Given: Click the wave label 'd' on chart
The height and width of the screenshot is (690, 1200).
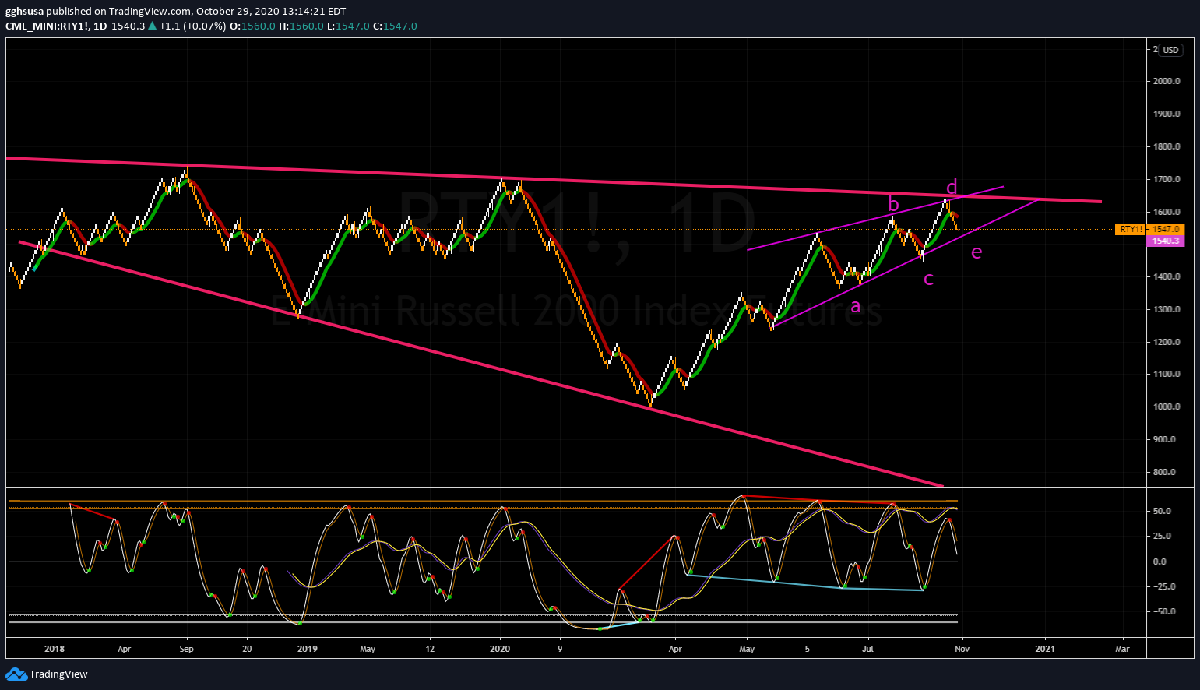Looking at the screenshot, I should pos(952,187).
